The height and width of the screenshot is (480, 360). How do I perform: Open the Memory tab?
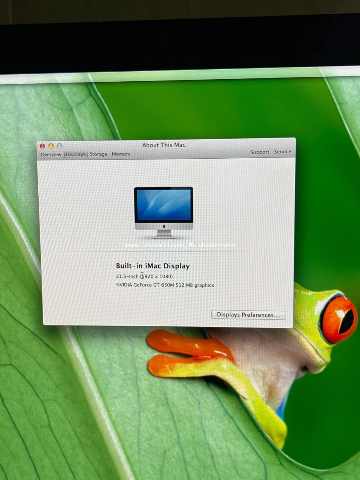click(x=121, y=154)
